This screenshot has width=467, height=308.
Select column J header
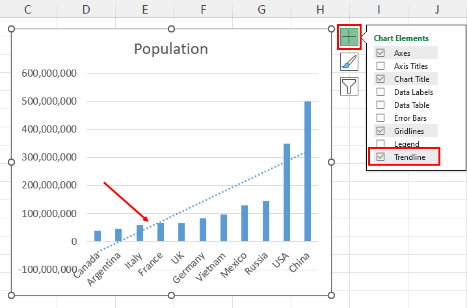coord(437,9)
